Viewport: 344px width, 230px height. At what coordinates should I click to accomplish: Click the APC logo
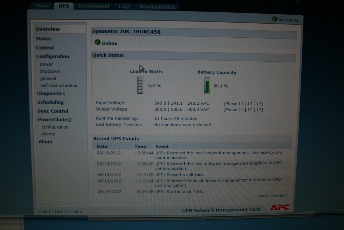(279, 207)
